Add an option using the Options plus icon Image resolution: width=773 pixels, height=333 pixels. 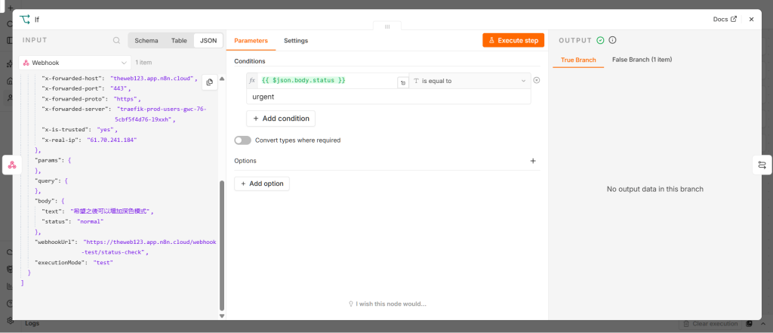click(x=533, y=161)
